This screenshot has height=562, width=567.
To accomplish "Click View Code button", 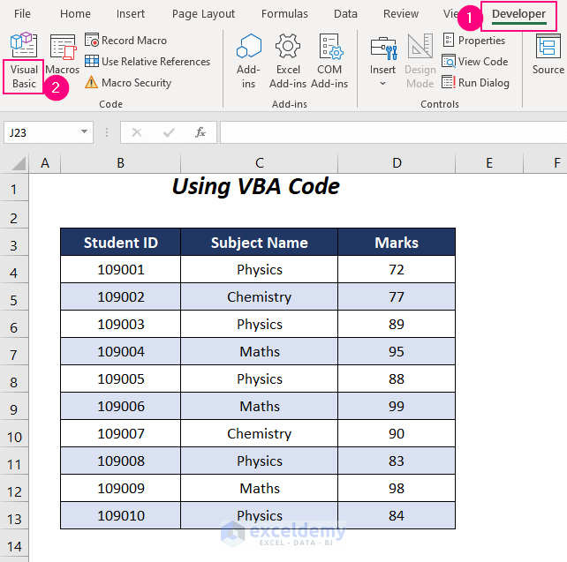I will click(475, 62).
